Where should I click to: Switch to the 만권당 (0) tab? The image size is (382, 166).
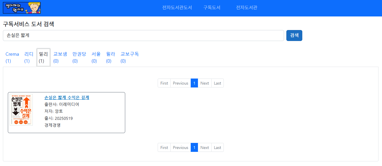[79, 57]
